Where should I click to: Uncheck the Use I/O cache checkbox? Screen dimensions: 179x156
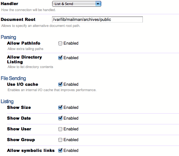tap(60, 84)
